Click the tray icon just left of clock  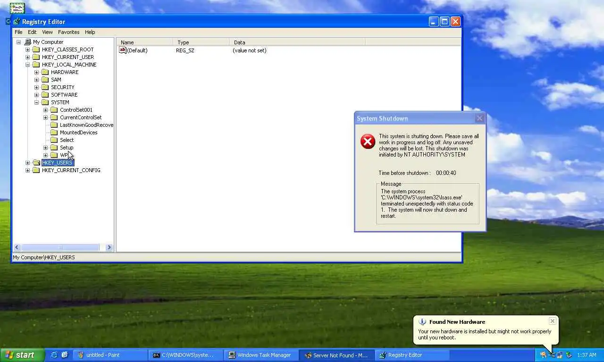[569, 355]
